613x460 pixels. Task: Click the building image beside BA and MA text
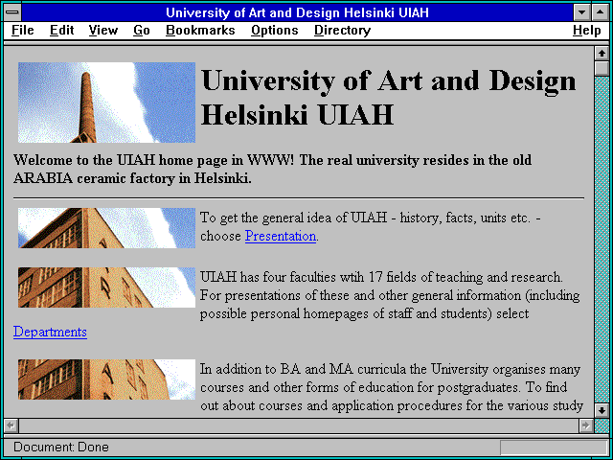coord(106,379)
